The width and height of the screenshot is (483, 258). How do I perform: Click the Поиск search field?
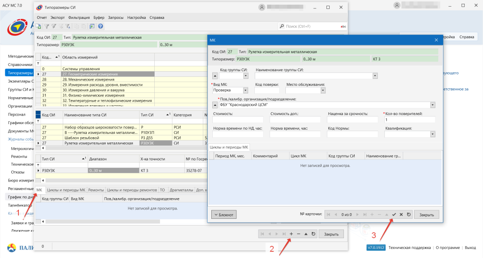312,26
